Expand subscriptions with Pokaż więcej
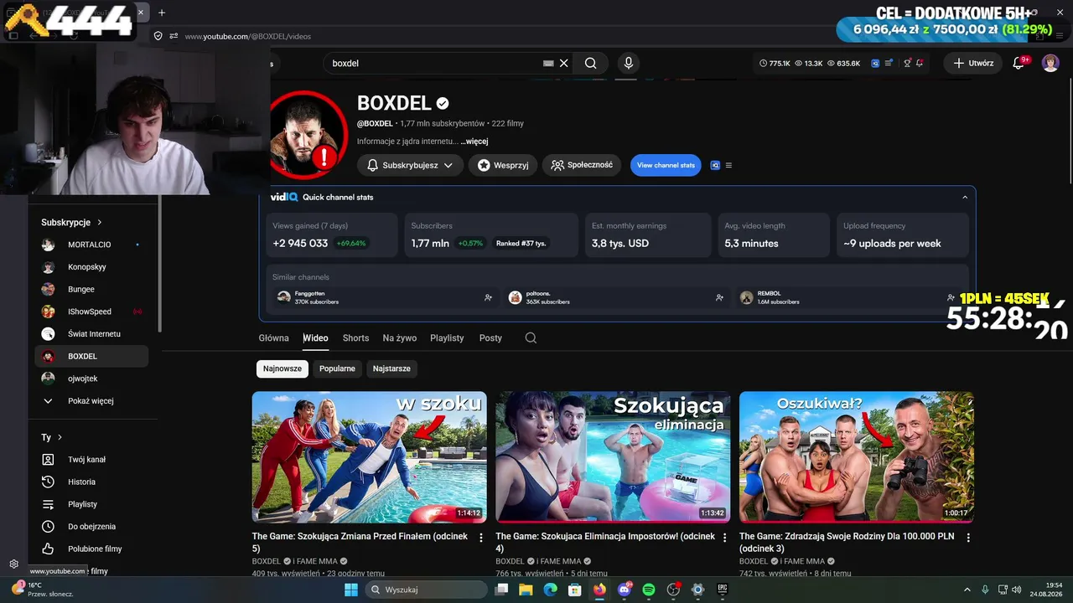 (91, 401)
